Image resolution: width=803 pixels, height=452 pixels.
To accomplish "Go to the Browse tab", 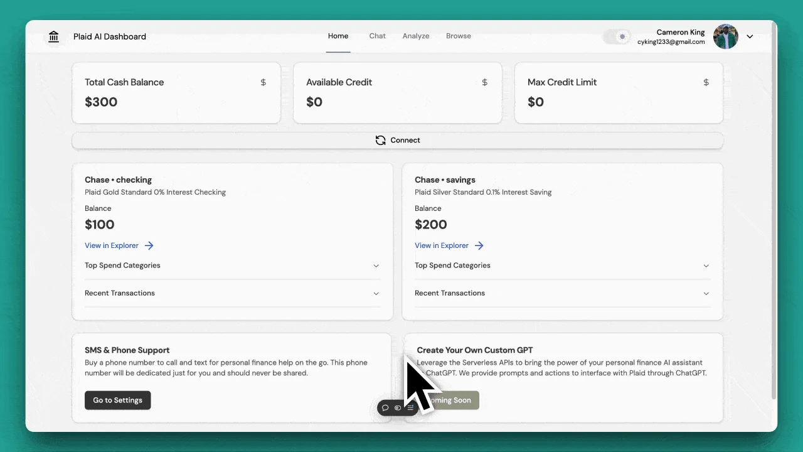I will [x=459, y=36].
